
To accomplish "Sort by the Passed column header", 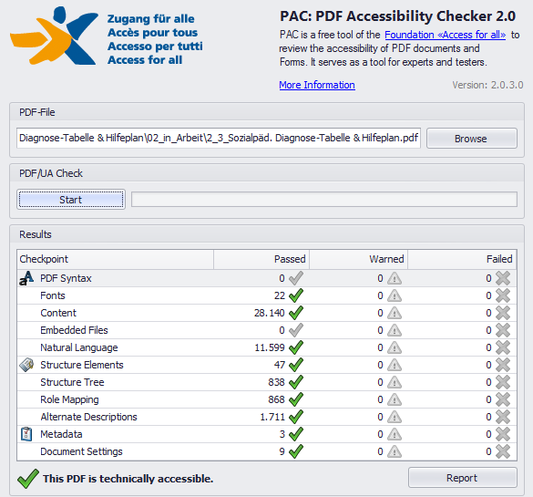I will pos(261,259).
